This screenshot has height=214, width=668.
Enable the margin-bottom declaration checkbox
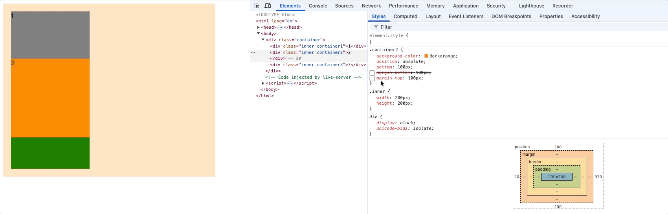pos(372,73)
